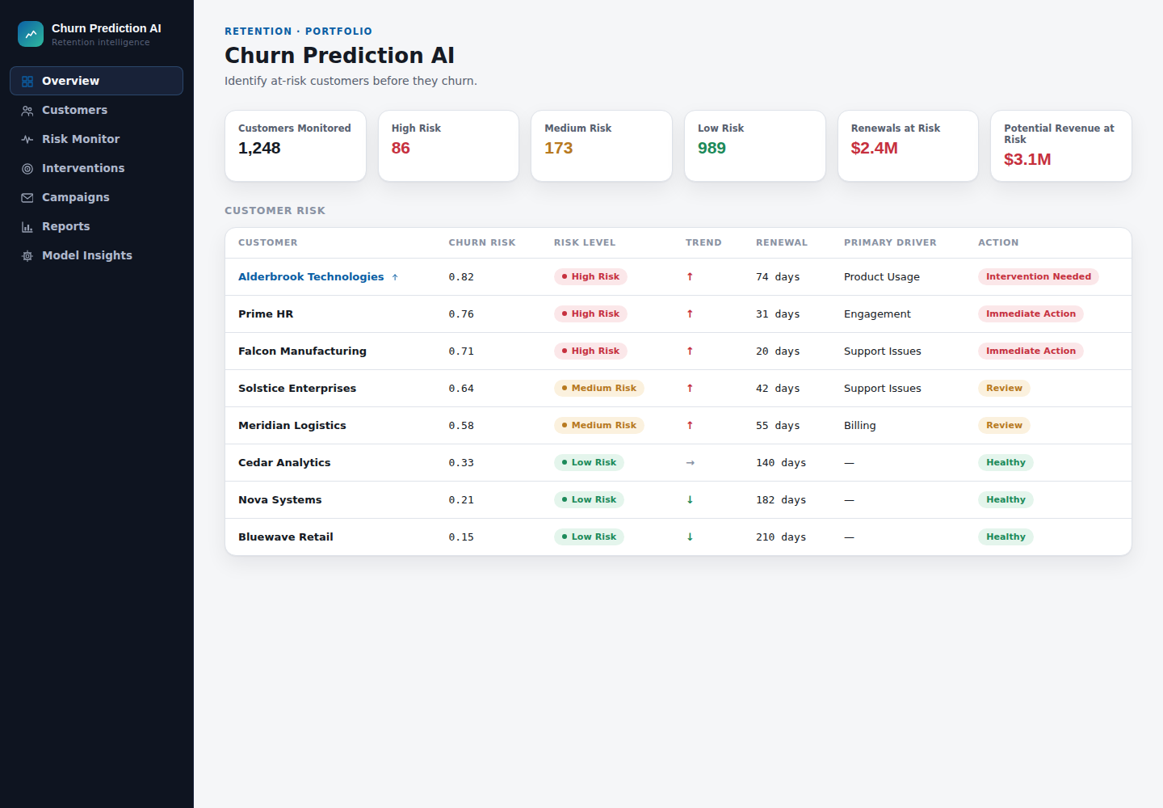Click the Risk Monitor pulse icon
1163x808 pixels.
tap(27, 140)
